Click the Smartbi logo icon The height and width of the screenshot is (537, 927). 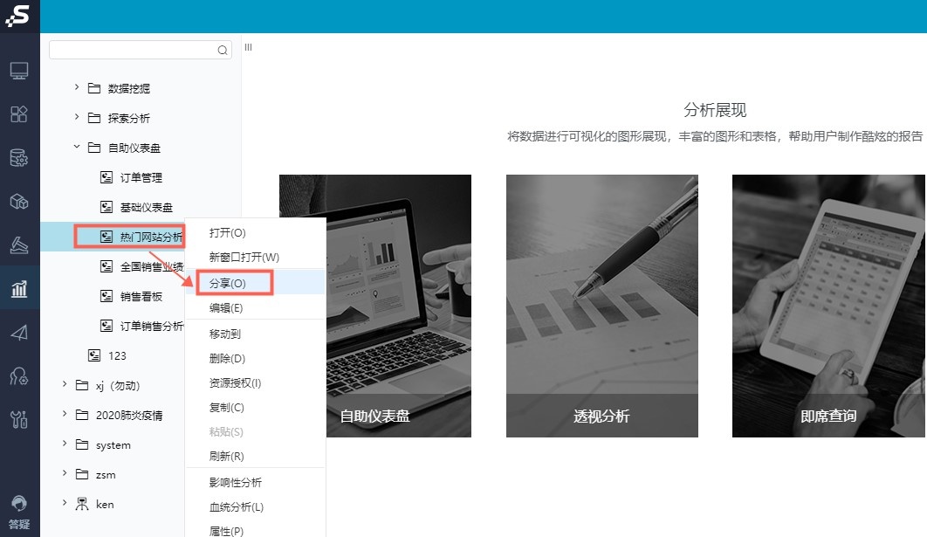(17, 15)
